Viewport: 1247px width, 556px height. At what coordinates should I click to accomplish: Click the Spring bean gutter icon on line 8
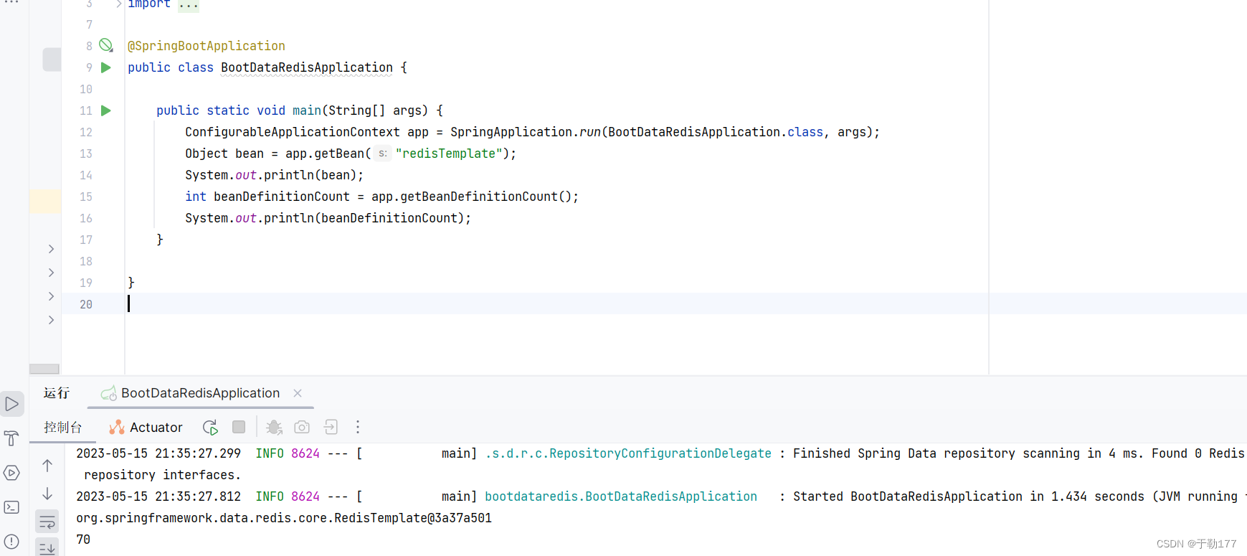coord(106,45)
